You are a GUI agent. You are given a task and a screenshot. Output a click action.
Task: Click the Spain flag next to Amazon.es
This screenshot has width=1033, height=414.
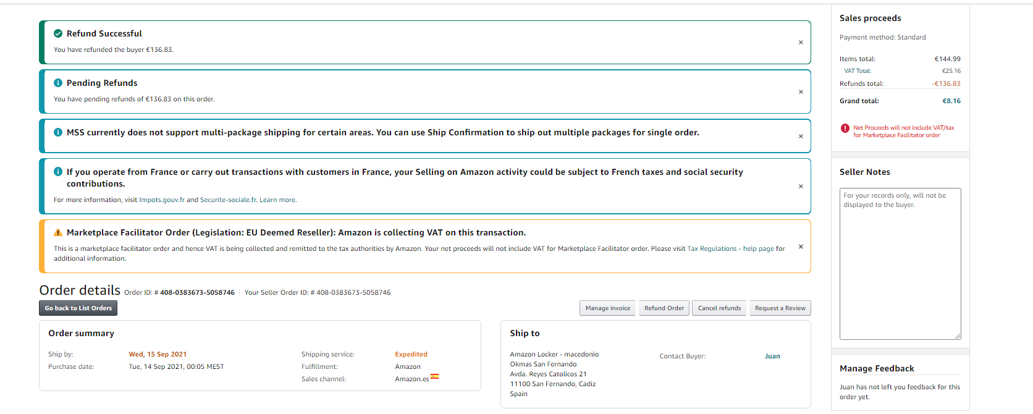coord(435,376)
